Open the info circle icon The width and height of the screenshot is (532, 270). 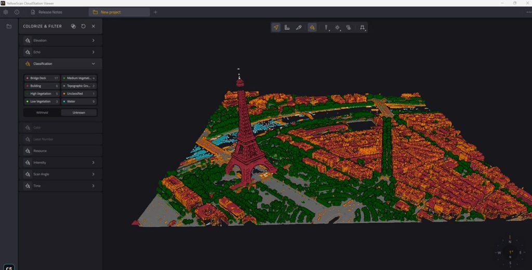point(17,12)
